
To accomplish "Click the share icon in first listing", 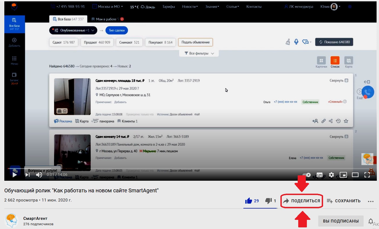I will click(x=331, y=121).
